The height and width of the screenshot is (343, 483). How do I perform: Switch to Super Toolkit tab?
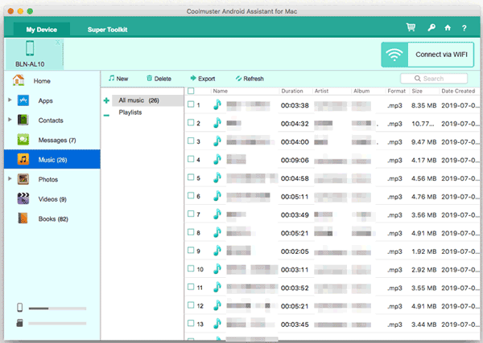click(107, 30)
